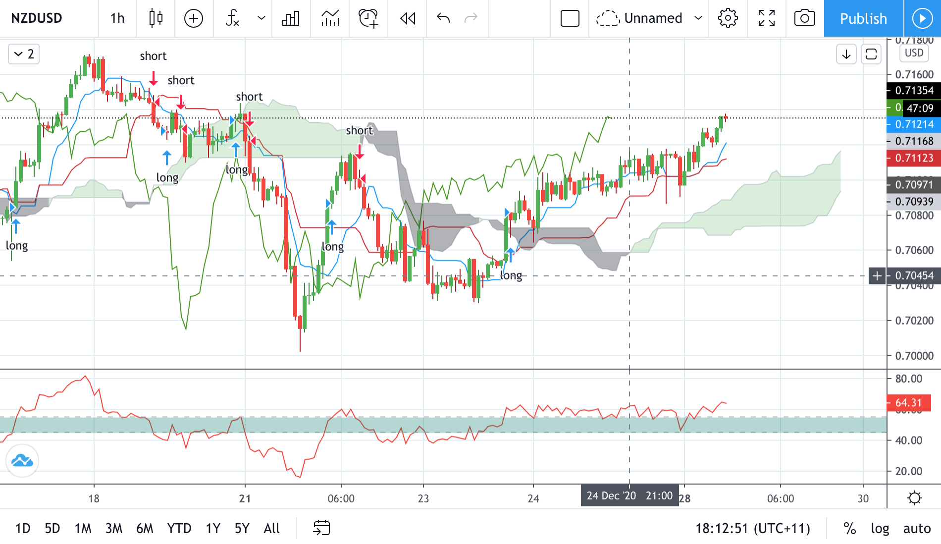The image size is (941, 544).
Task: Select the 1M date range
Action: point(83,529)
